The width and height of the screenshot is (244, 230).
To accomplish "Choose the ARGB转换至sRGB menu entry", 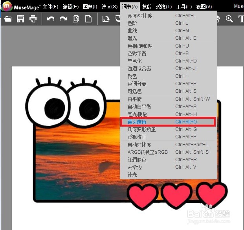I will (169, 152).
